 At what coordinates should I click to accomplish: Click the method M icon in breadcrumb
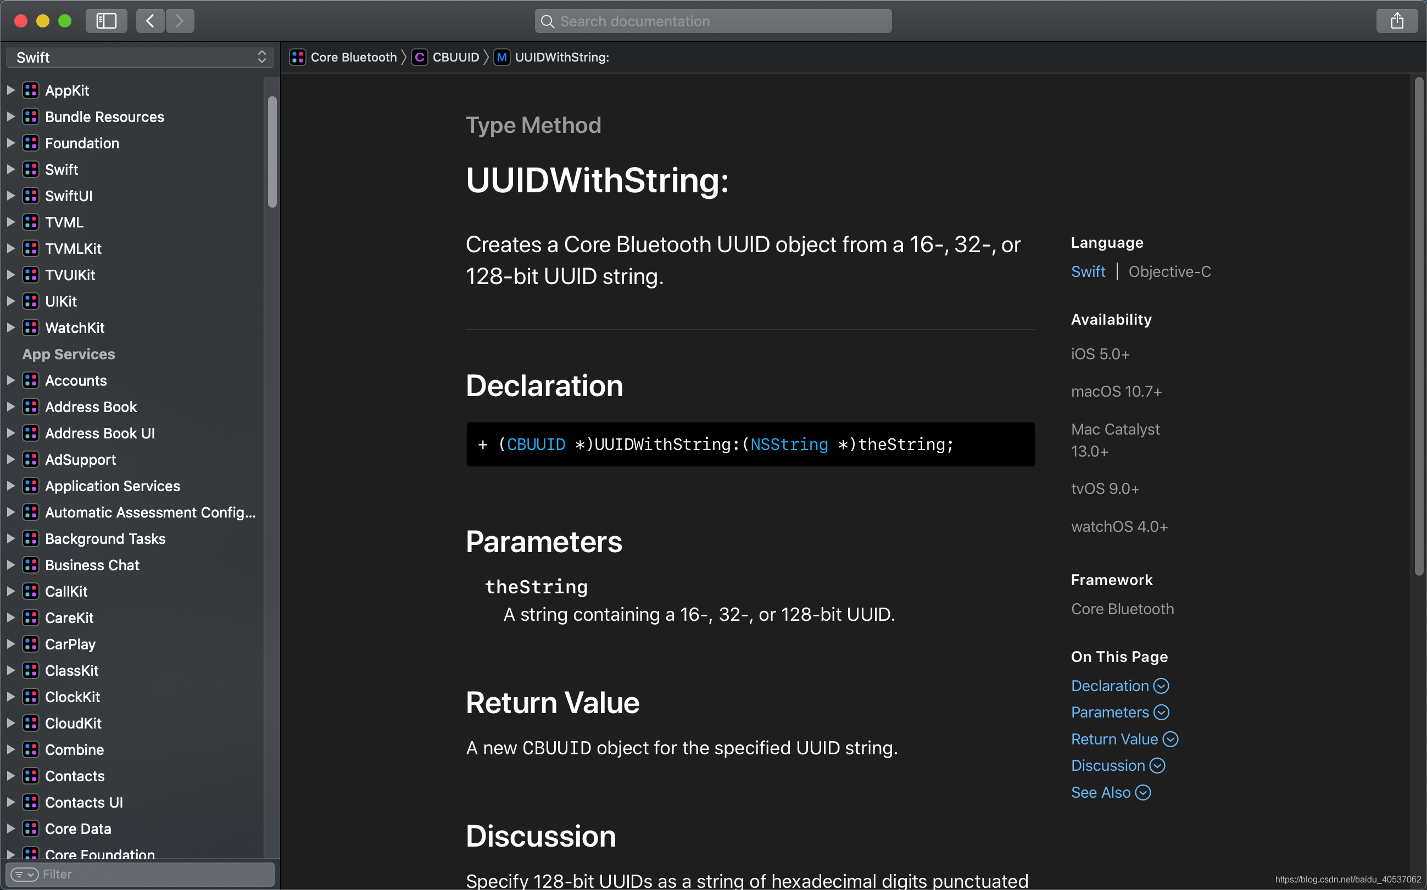point(501,57)
